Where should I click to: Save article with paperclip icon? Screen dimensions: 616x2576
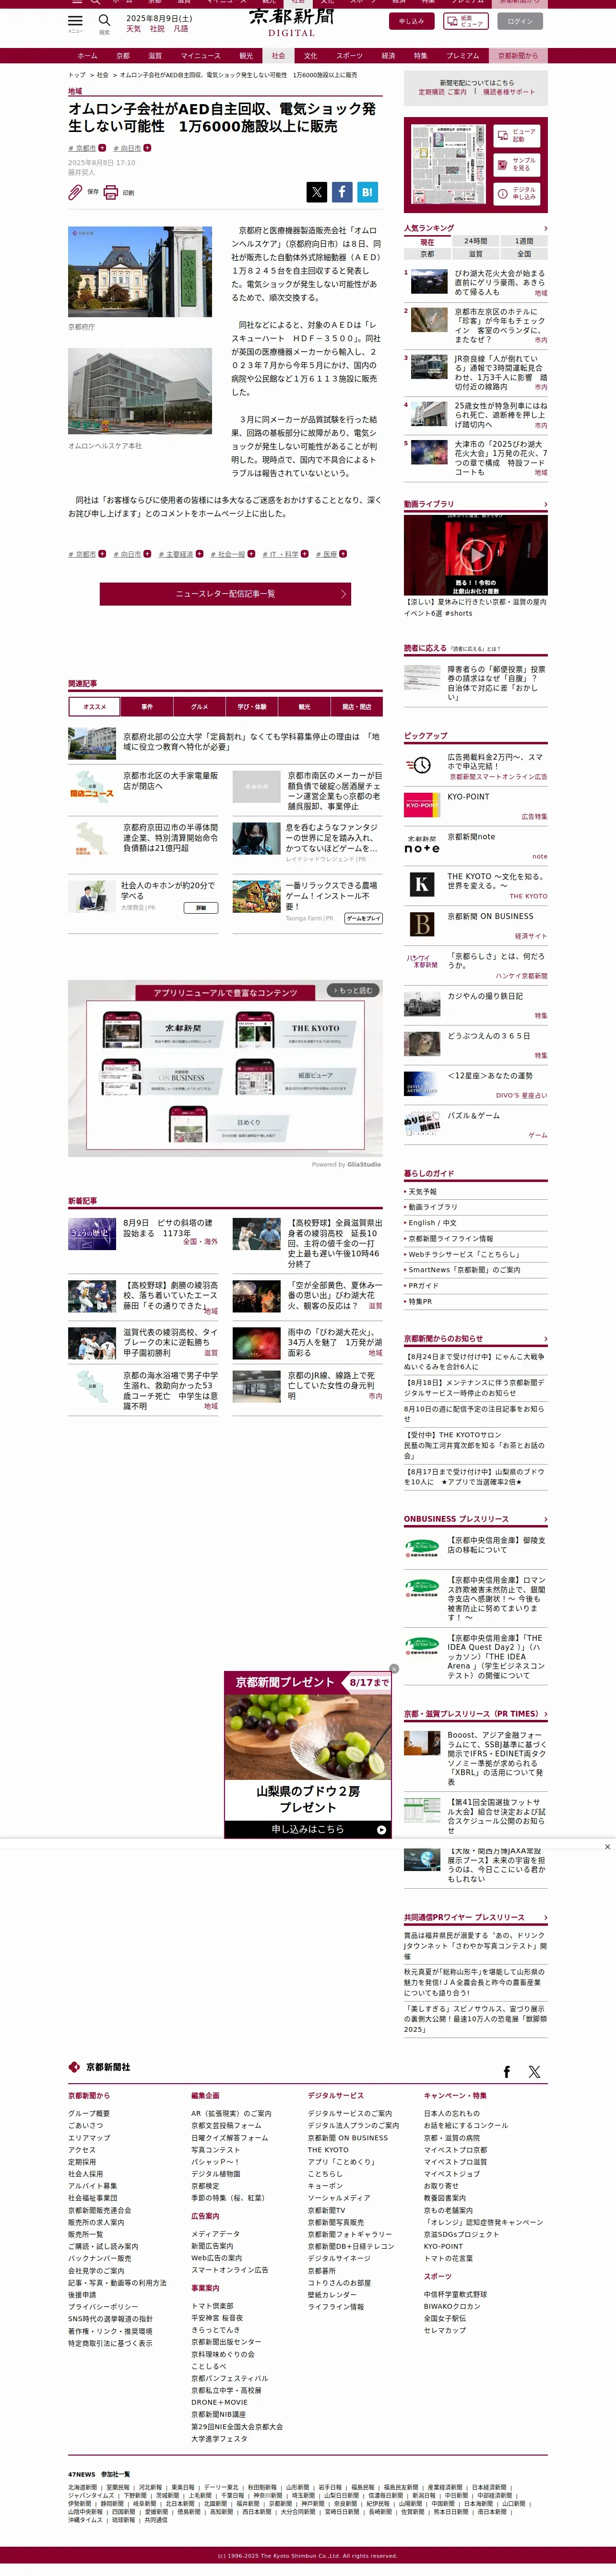point(76,192)
